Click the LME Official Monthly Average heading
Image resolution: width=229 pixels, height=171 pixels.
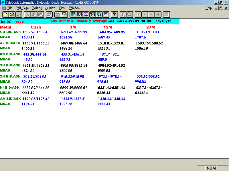coord(78,21)
